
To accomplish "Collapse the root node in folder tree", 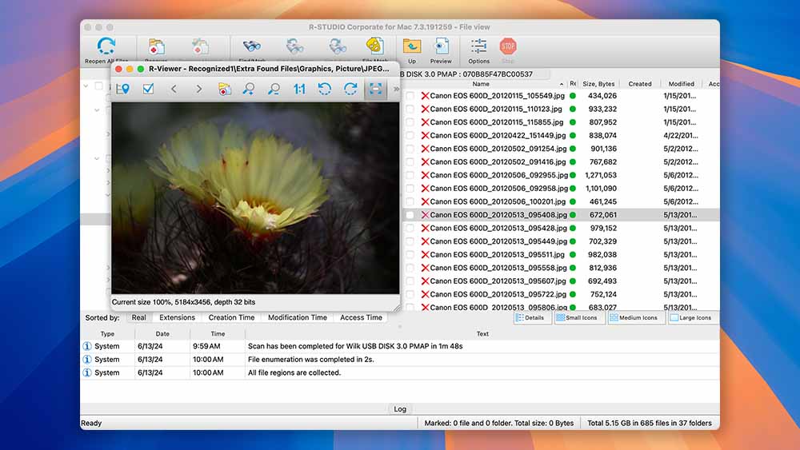I will coord(86,86).
